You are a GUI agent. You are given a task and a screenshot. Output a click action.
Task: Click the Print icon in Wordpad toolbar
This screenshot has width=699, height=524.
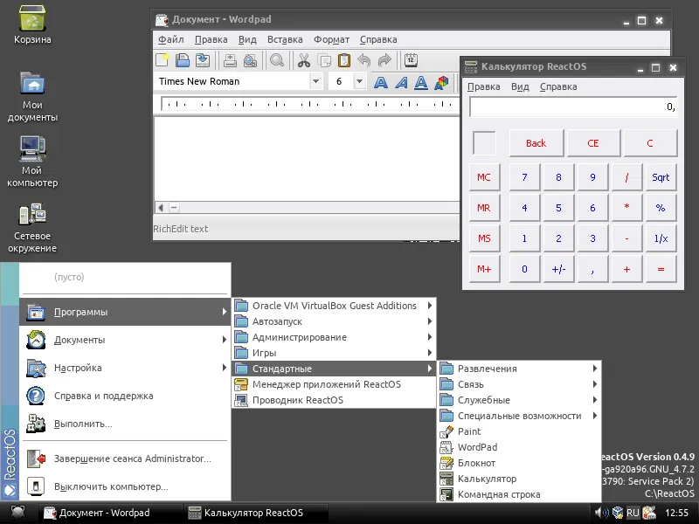230,59
